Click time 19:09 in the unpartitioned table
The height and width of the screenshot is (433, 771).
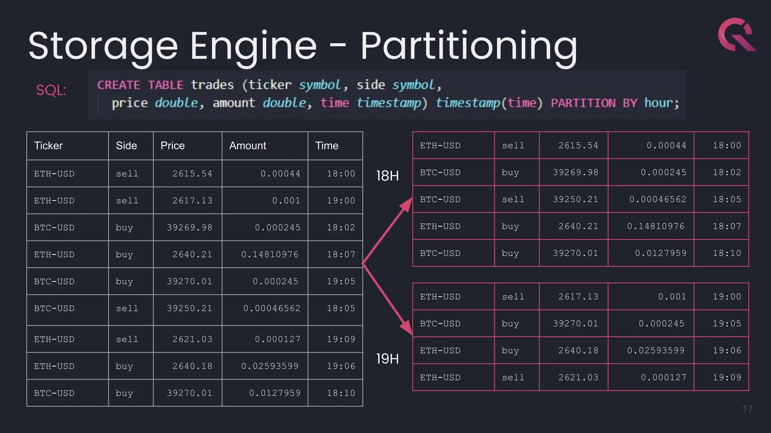pyautogui.click(x=341, y=339)
